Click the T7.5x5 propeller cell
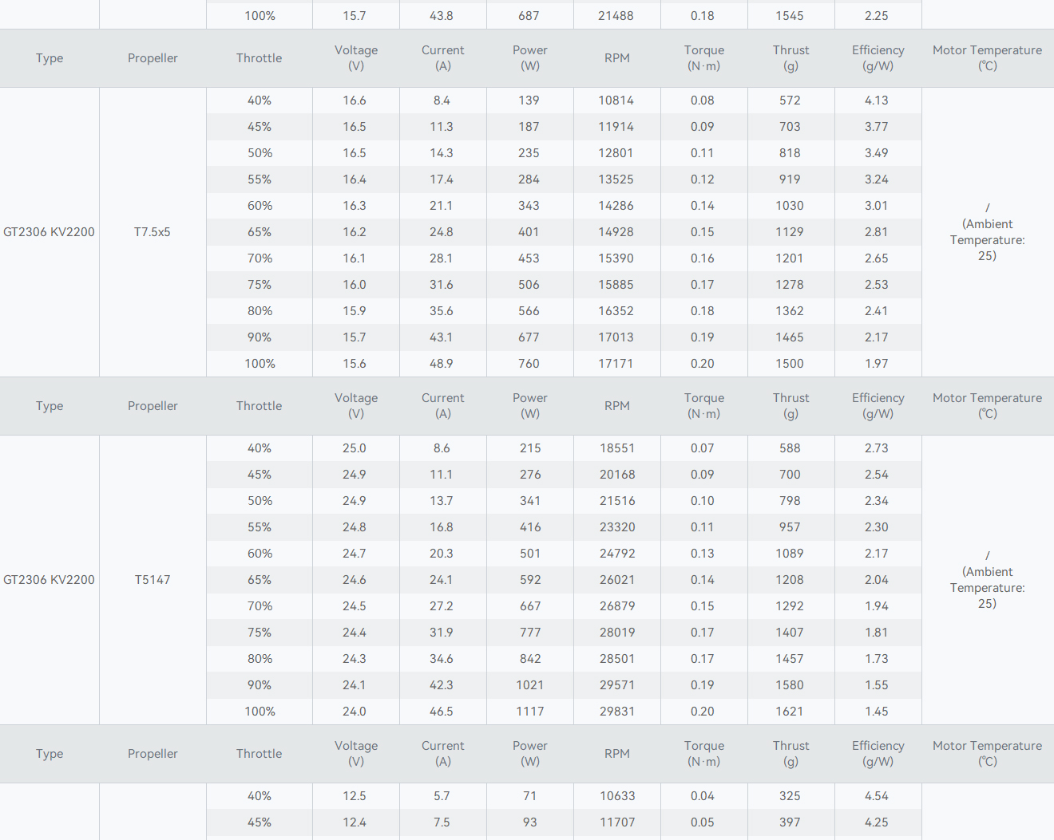Image resolution: width=1054 pixels, height=840 pixels. [152, 232]
